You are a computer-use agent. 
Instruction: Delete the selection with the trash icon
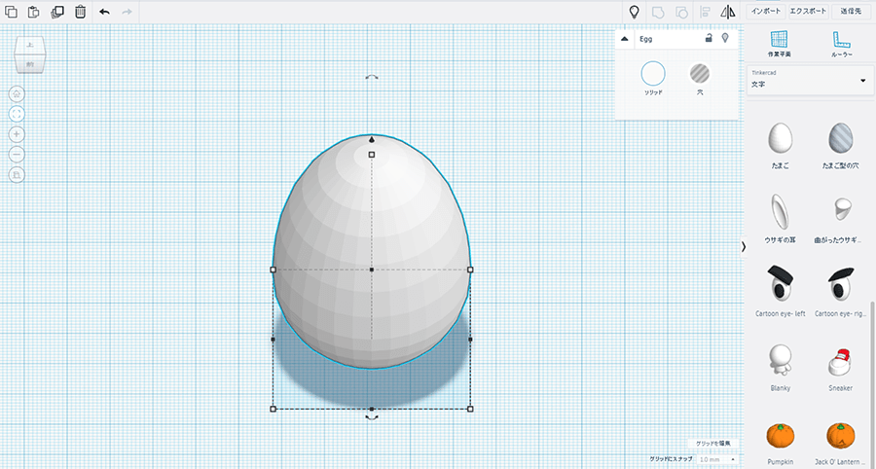tap(81, 12)
